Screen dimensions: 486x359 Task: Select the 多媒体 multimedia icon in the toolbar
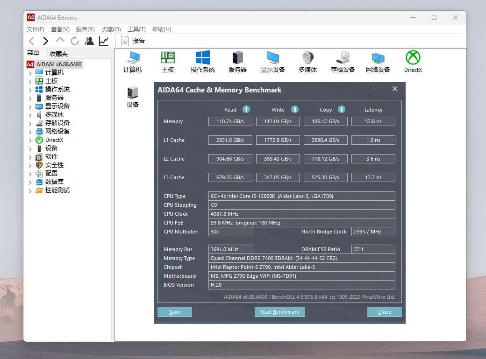pyautogui.click(x=307, y=61)
